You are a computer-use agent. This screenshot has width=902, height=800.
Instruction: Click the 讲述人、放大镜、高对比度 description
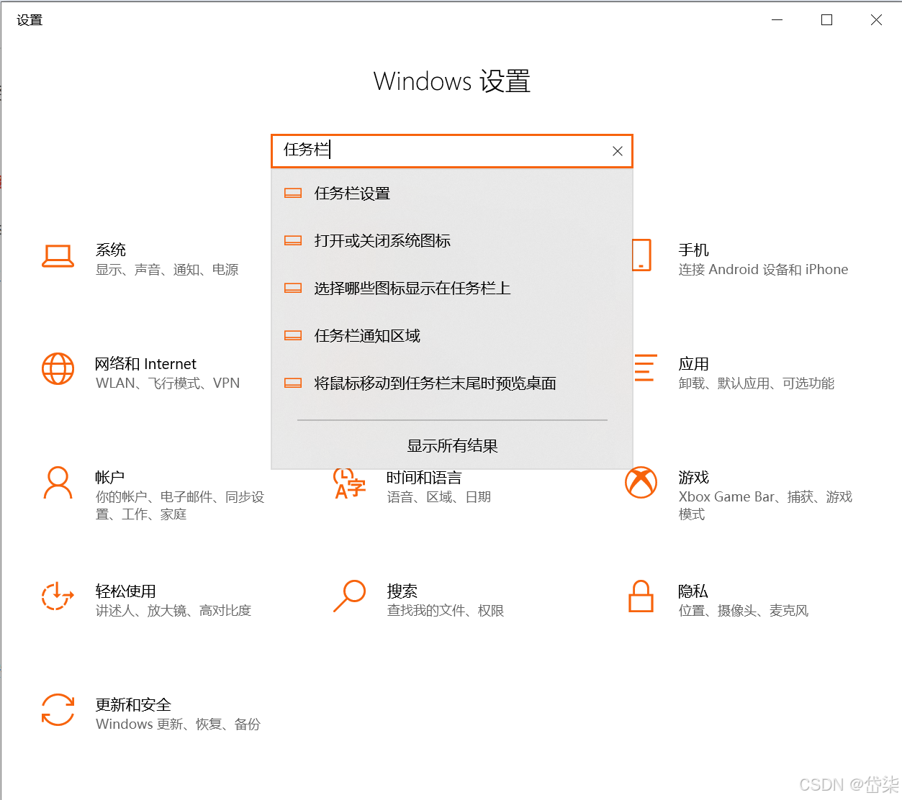tap(173, 611)
